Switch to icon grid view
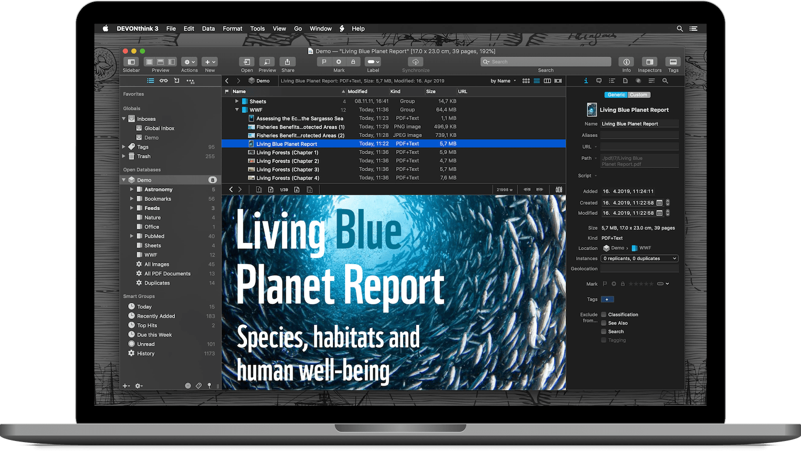The width and height of the screenshot is (801, 457). coord(526,81)
